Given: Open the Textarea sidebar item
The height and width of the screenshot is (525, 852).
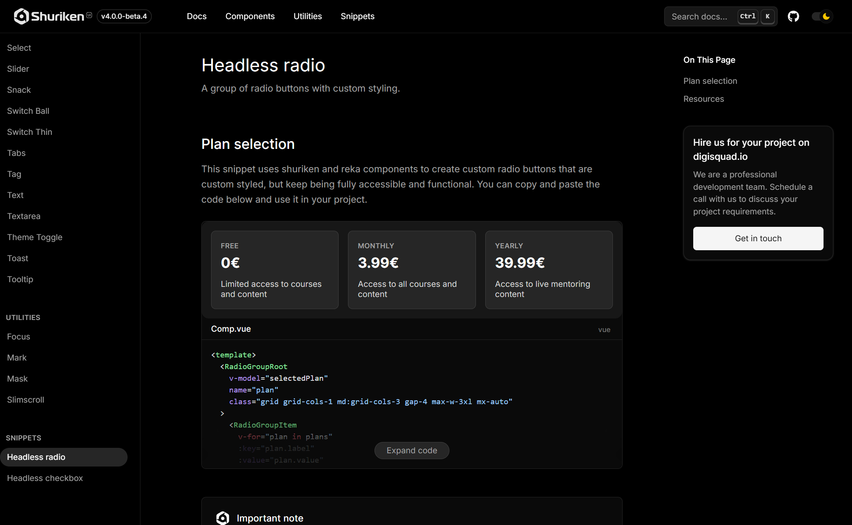Looking at the screenshot, I should 24,216.
